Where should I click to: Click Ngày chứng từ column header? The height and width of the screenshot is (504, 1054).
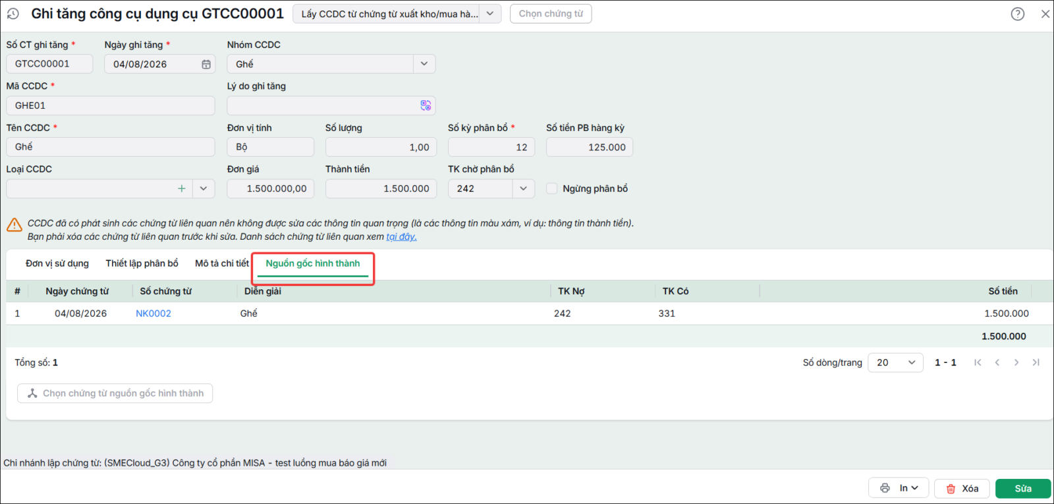click(x=77, y=291)
